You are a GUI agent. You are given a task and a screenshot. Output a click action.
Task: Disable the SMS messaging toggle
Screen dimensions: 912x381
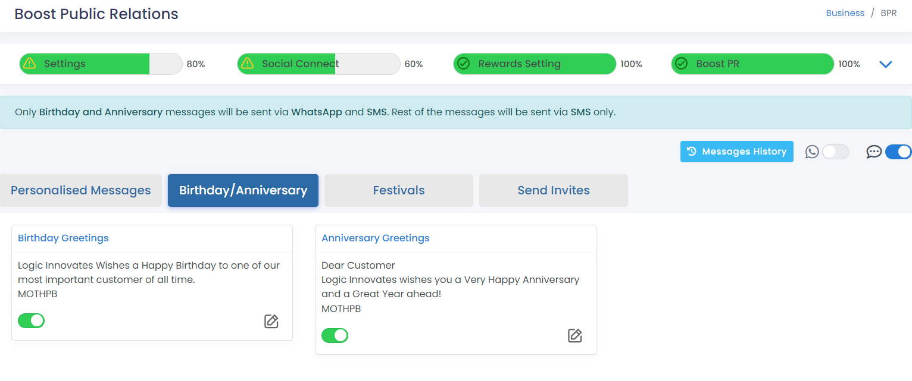pos(898,152)
